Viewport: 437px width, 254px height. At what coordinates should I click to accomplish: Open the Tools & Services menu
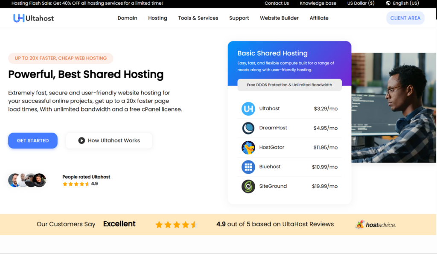click(x=198, y=18)
